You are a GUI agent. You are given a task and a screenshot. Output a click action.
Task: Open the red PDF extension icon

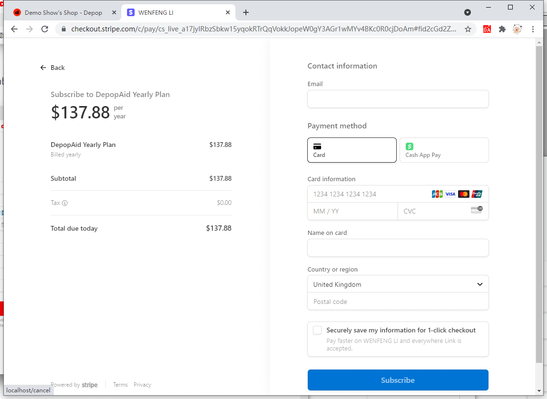[x=487, y=29]
